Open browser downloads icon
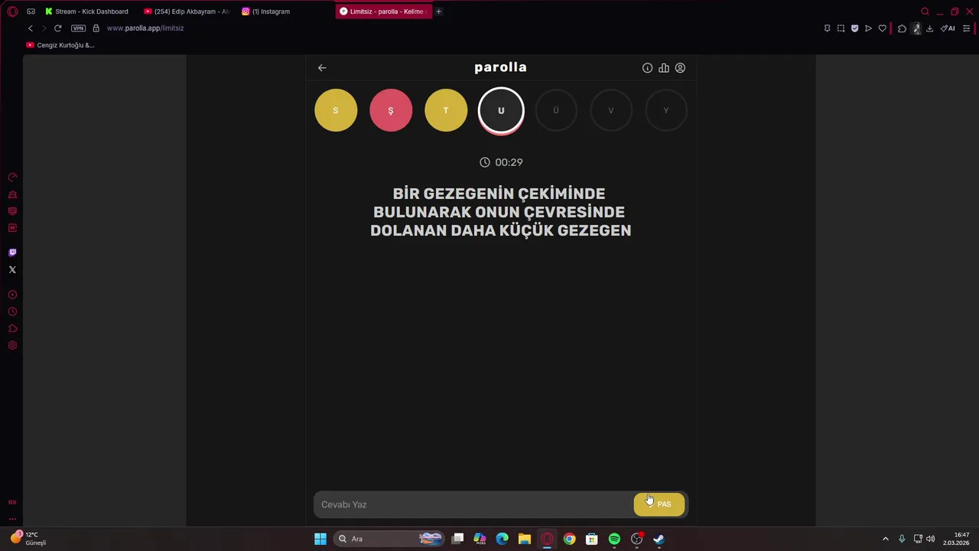This screenshot has height=551, width=979. click(x=929, y=28)
